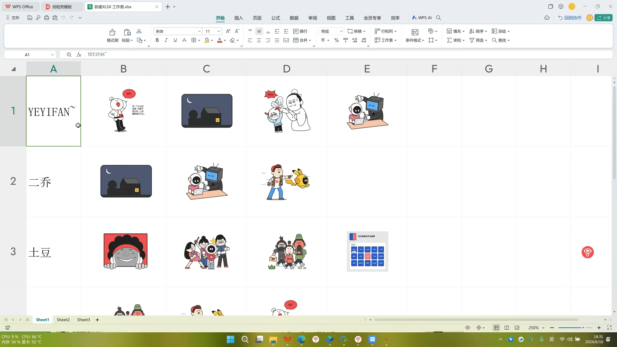Click the increase font size icon
This screenshot has width=617, height=347.
tap(228, 31)
